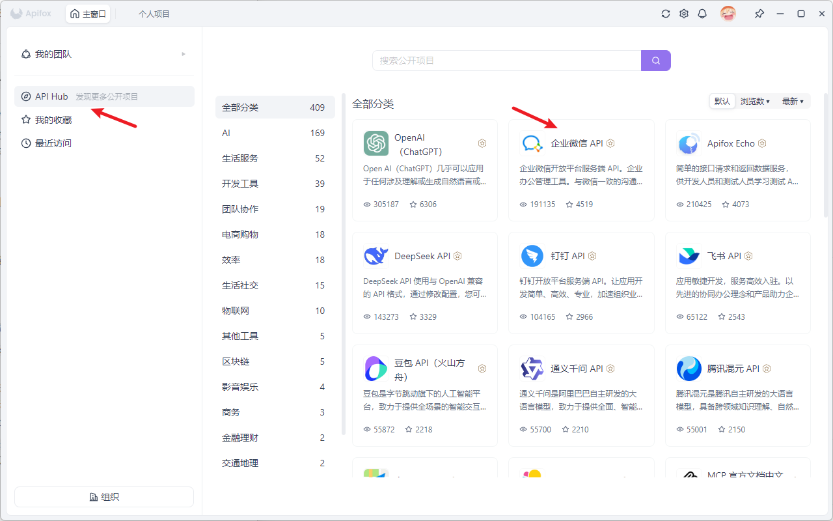Open the DeepSeek API whale logo
Image resolution: width=833 pixels, height=521 pixels.
click(376, 256)
